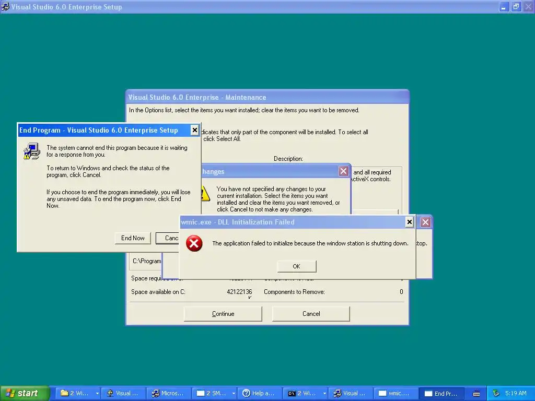
Task: Click the 'Components to Remove:' label
Action: click(294, 291)
